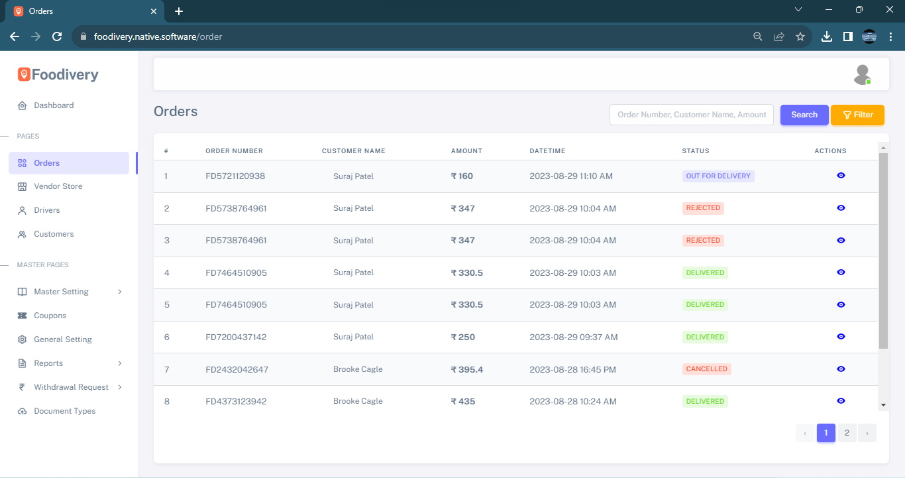
Task: Go to page 2 of orders
Action: click(847, 433)
